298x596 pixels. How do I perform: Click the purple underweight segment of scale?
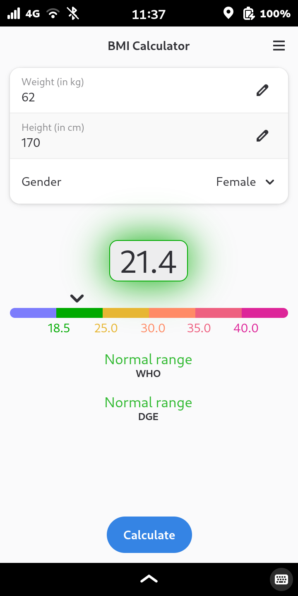tap(33, 313)
